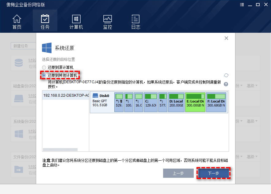271x194 pixels.
Task: Open the list menu icon in title bar
Action: [x=242, y=5]
